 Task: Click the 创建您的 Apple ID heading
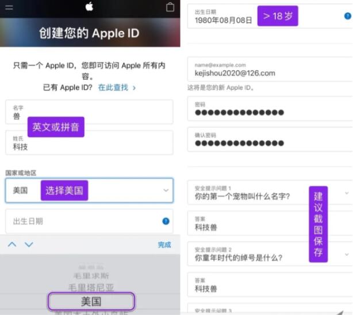[x=89, y=33]
